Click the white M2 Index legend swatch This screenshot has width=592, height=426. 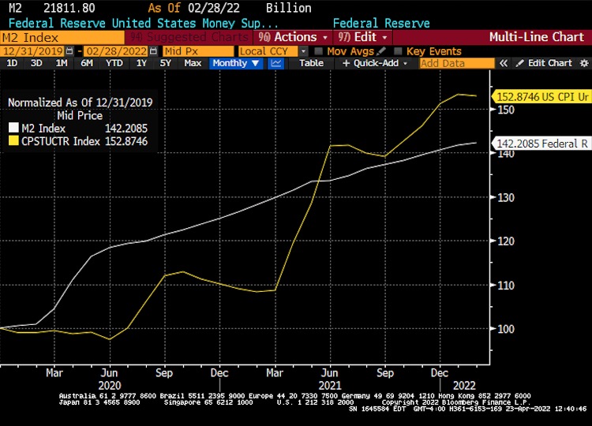pyautogui.click(x=13, y=128)
